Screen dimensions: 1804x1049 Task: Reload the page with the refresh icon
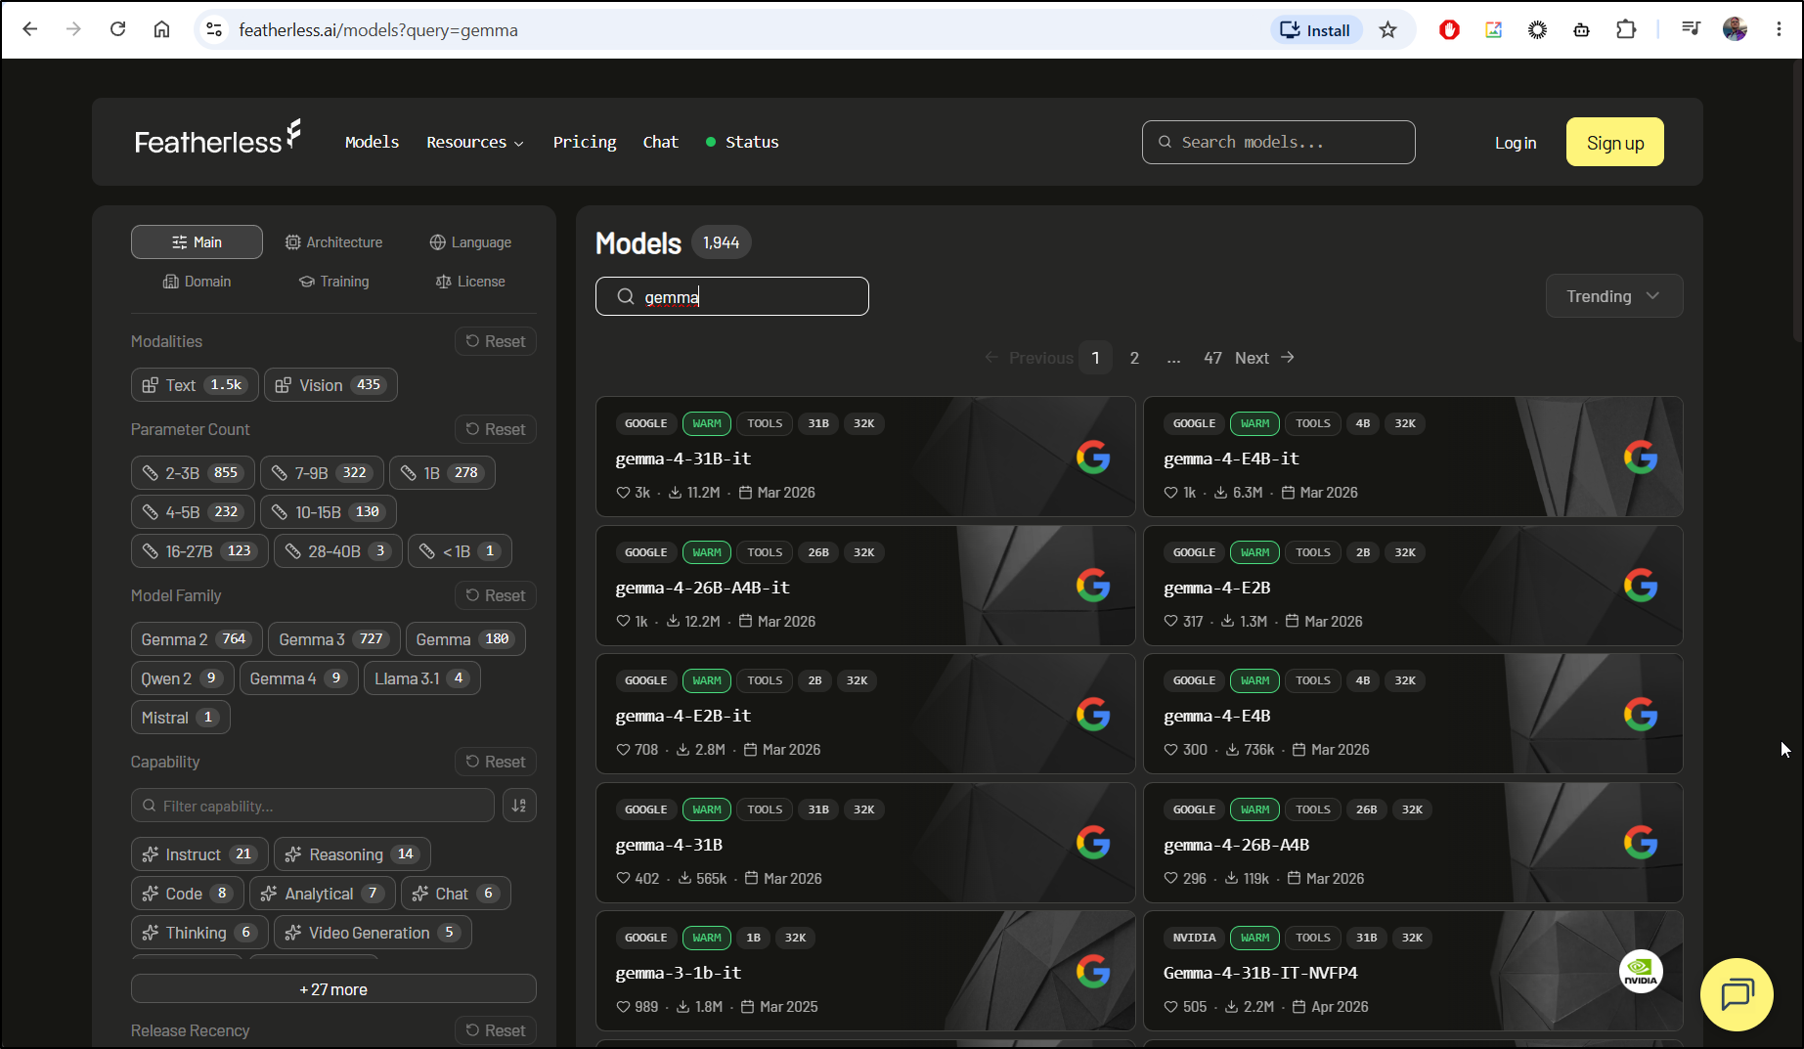[118, 29]
